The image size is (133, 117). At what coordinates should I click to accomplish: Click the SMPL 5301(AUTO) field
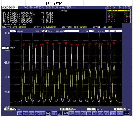(113, 31)
